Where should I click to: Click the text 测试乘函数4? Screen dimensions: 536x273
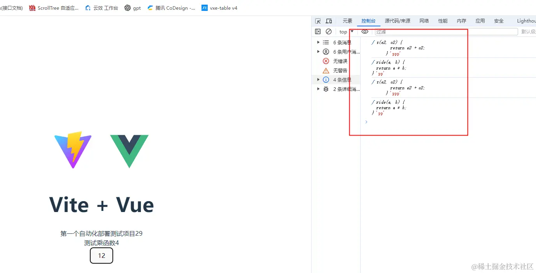(102, 243)
